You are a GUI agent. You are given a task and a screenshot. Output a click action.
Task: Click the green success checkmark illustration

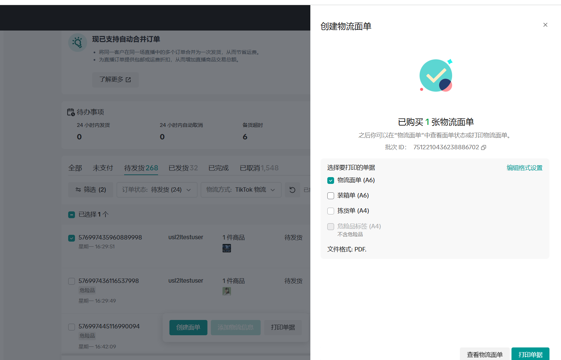click(x=436, y=76)
